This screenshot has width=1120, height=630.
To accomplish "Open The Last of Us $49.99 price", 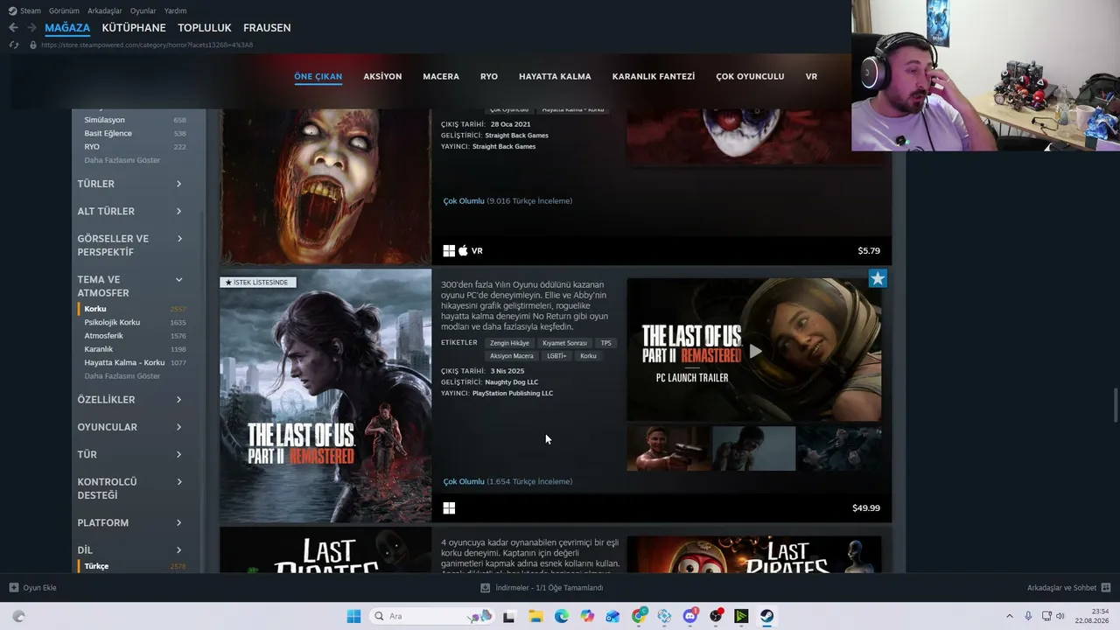I will (866, 508).
